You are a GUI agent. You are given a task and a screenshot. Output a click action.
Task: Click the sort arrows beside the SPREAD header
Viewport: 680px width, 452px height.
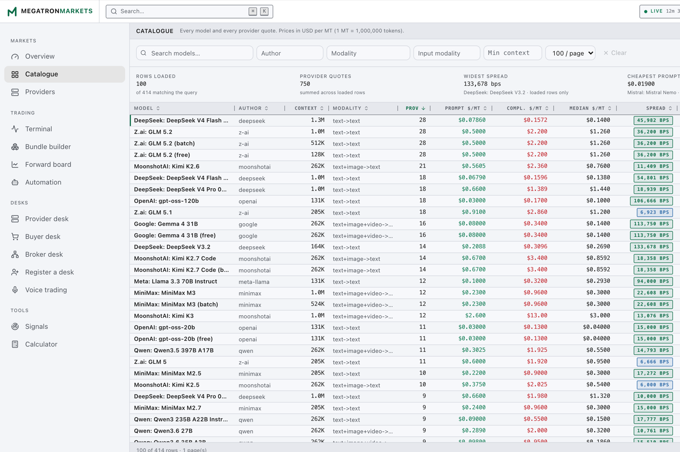(x=671, y=108)
